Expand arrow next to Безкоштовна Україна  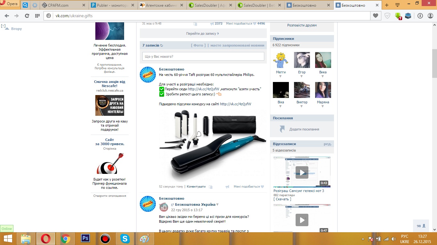coord(218,204)
